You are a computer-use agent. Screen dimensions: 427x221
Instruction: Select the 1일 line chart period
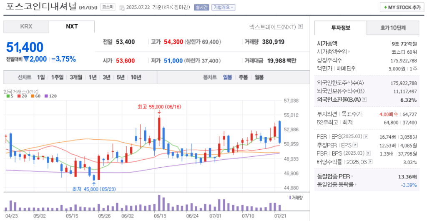[x=41, y=77]
